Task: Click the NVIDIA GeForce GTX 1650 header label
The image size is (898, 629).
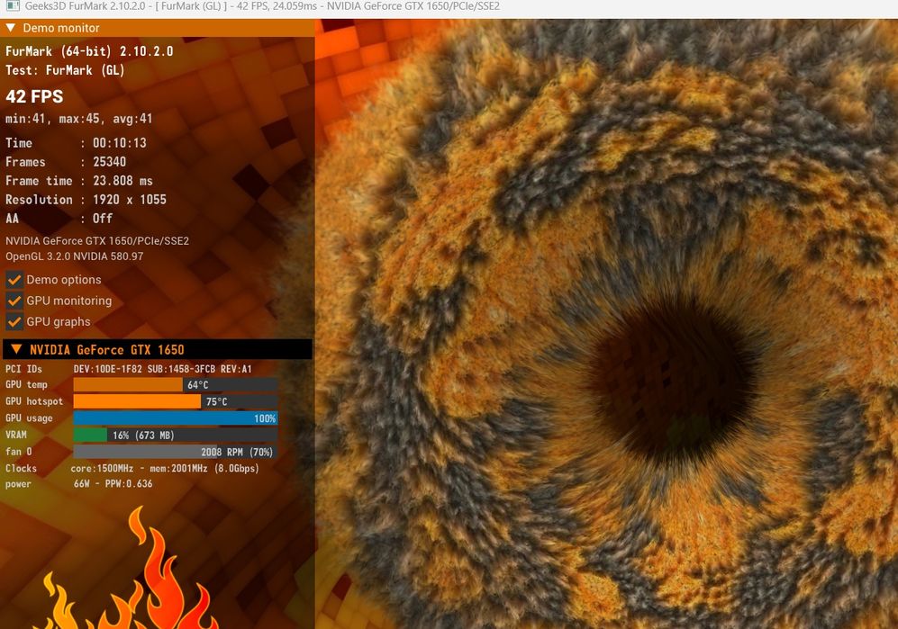Action: click(107, 350)
